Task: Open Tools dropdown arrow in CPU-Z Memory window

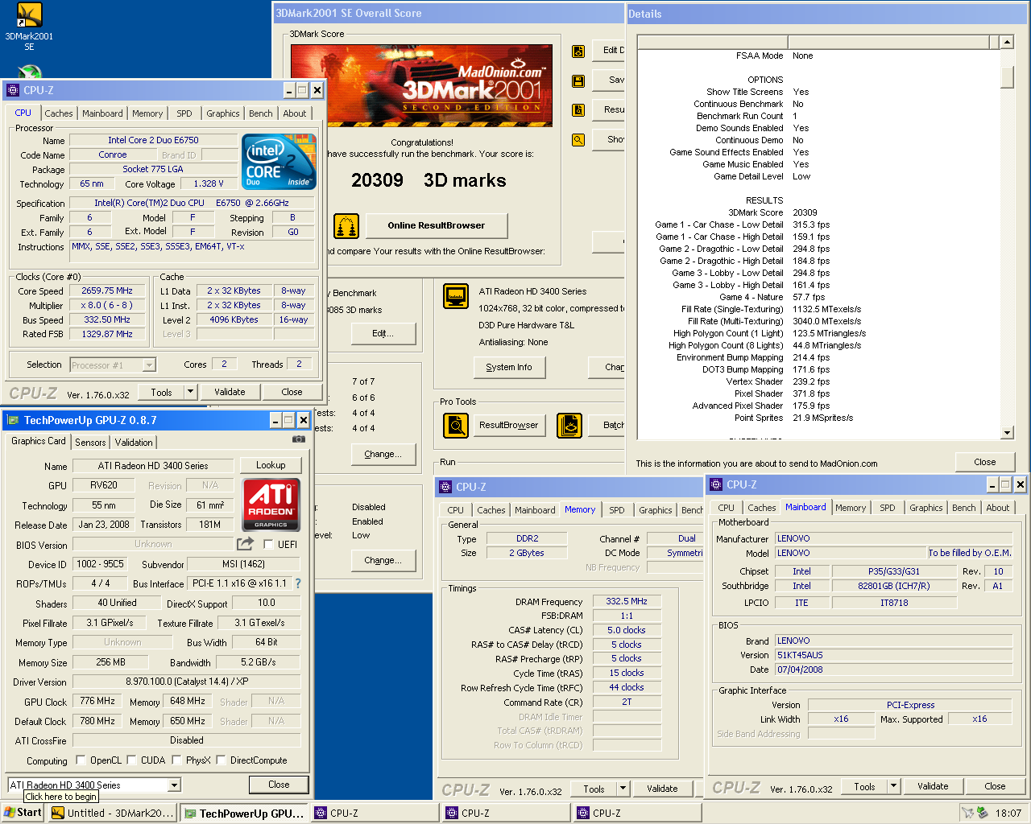Action: coord(623,789)
